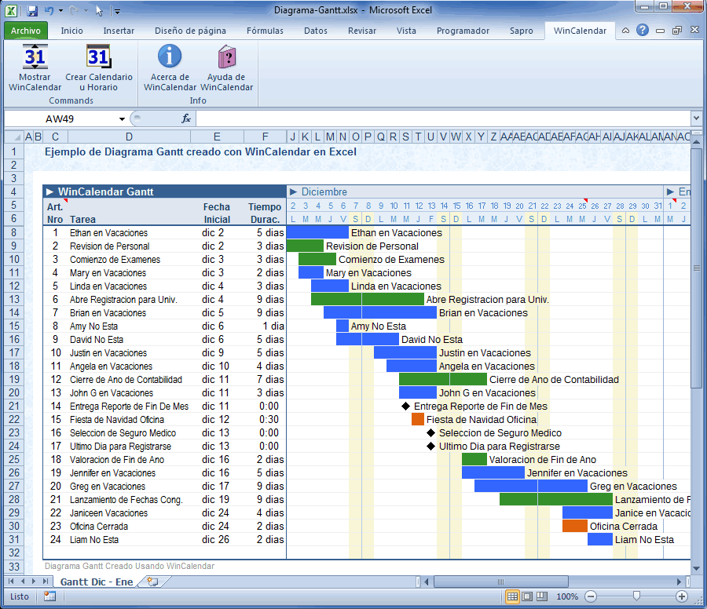The height and width of the screenshot is (609, 707).
Task: Click the insert new worksheet tab icon
Action: click(x=152, y=582)
